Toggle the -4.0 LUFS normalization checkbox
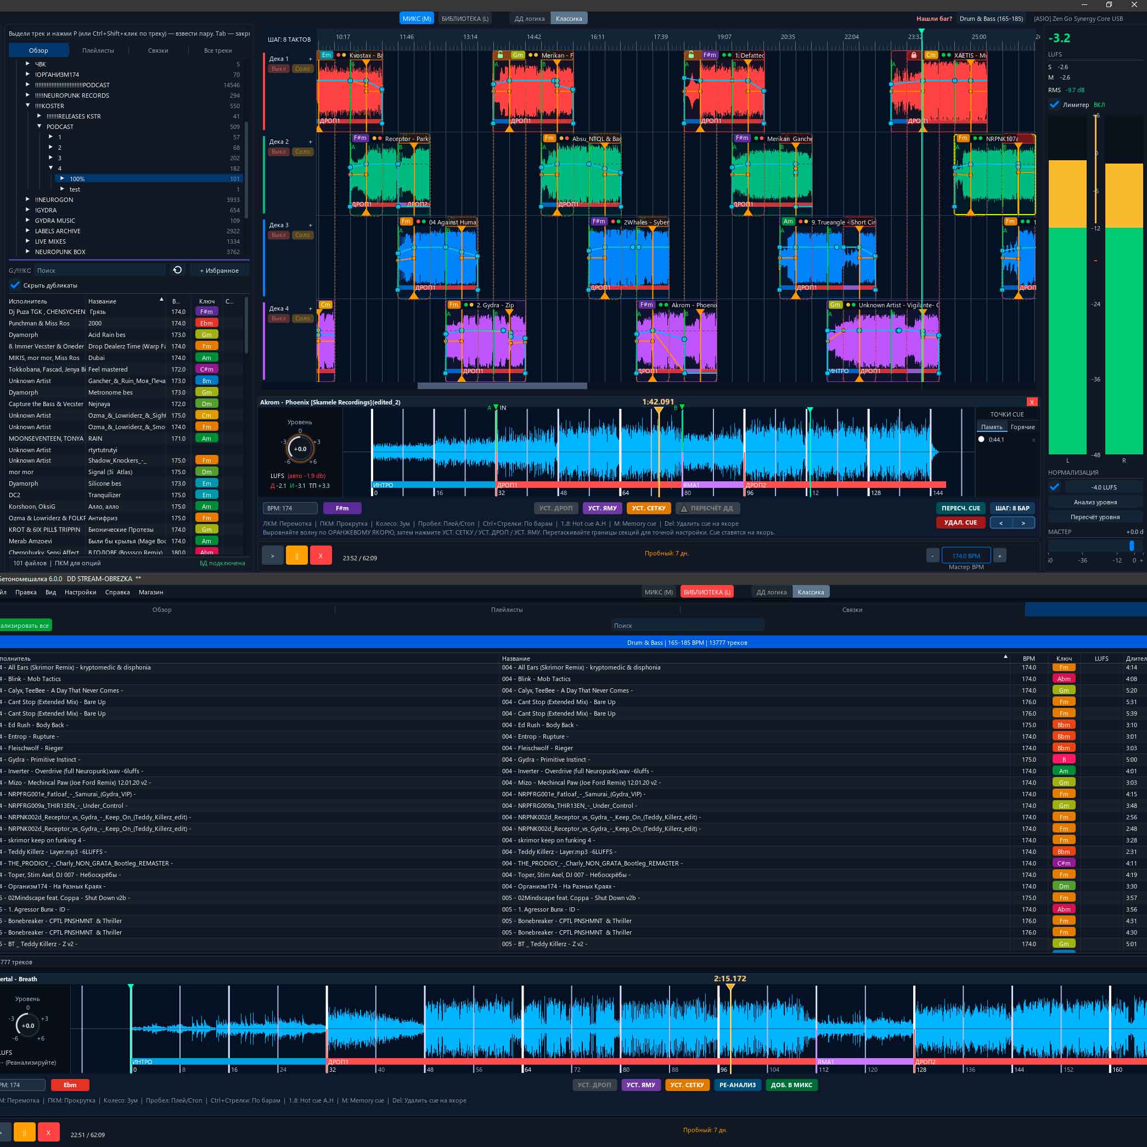The width and height of the screenshot is (1147, 1147). pyautogui.click(x=1054, y=487)
